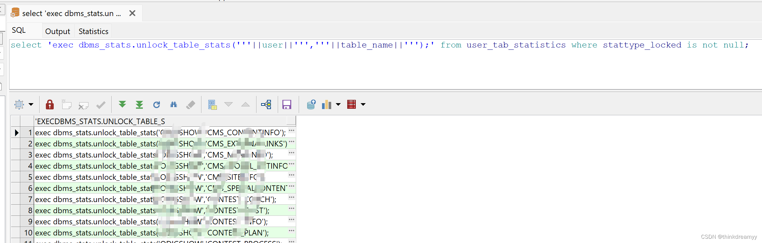Click the binoculars find icon

(x=174, y=104)
